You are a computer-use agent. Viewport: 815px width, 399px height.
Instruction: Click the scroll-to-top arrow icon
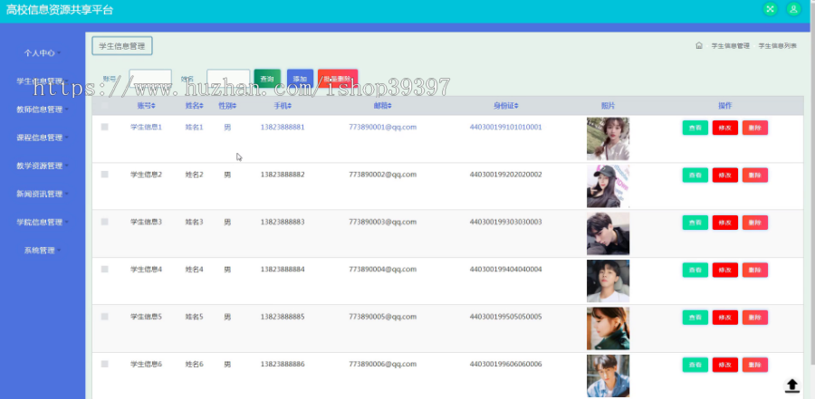coord(791,385)
